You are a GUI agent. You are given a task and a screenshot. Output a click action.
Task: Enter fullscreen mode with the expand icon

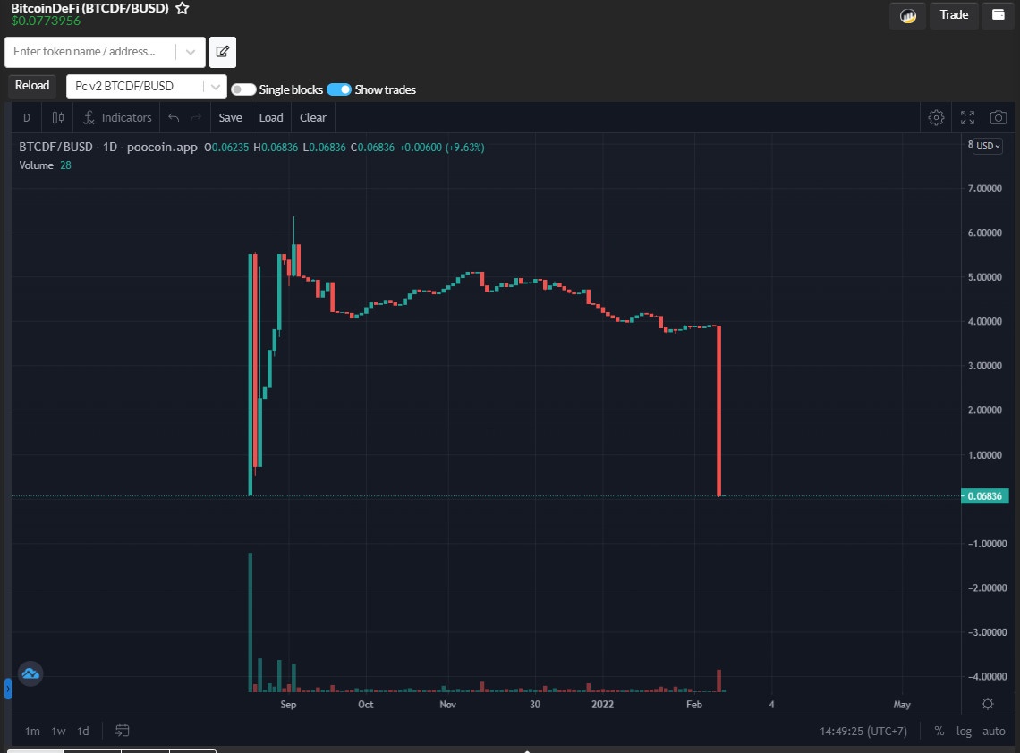tap(967, 117)
